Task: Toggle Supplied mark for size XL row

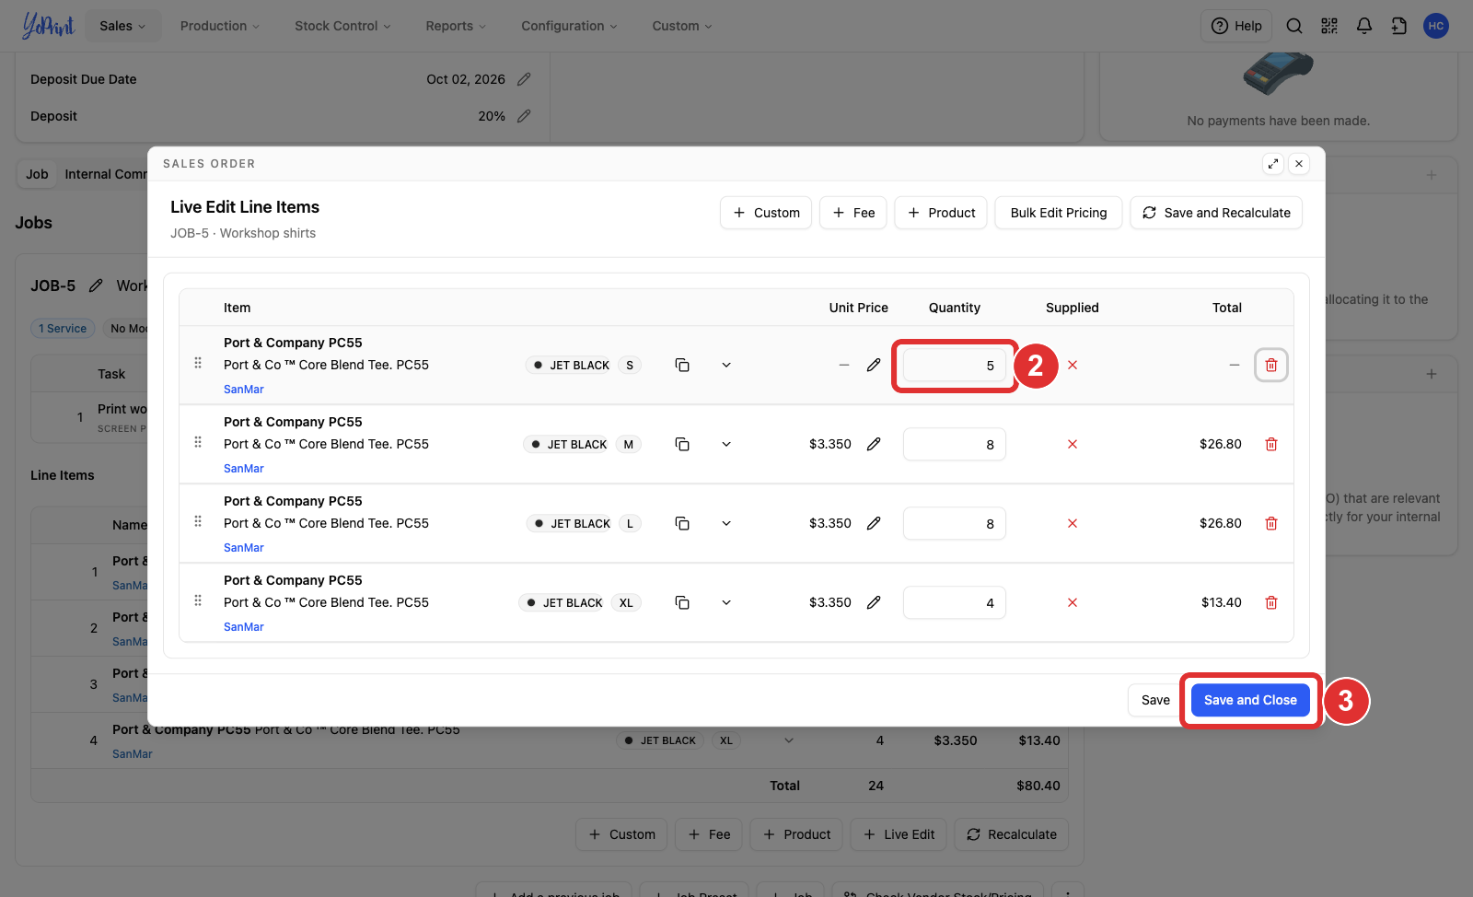Action: click(1073, 603)
